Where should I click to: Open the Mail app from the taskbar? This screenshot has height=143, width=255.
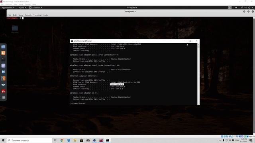point(88,140)
